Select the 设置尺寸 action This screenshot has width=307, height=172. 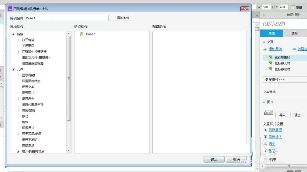click(28, 128)
